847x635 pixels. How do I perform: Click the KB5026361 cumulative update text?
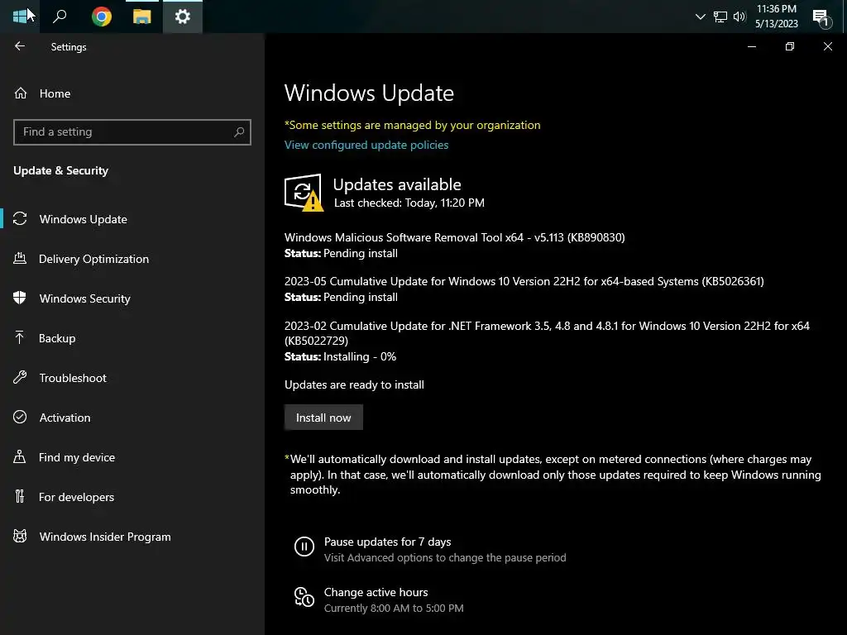point(524,281)
